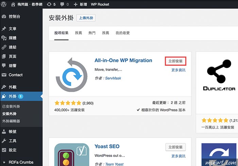The image size is (238, 166).
Task: Open the comments bubble icon in admin bar
Action: click(x=62, y=4)
